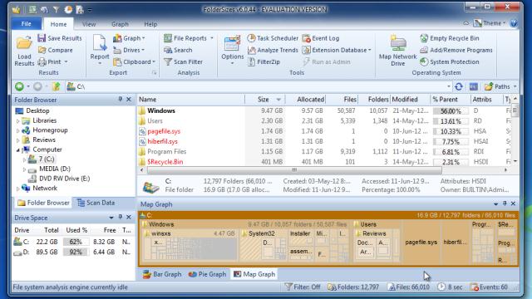Click the Report icon
The image size is (532, 299).
tap(100, 43)
